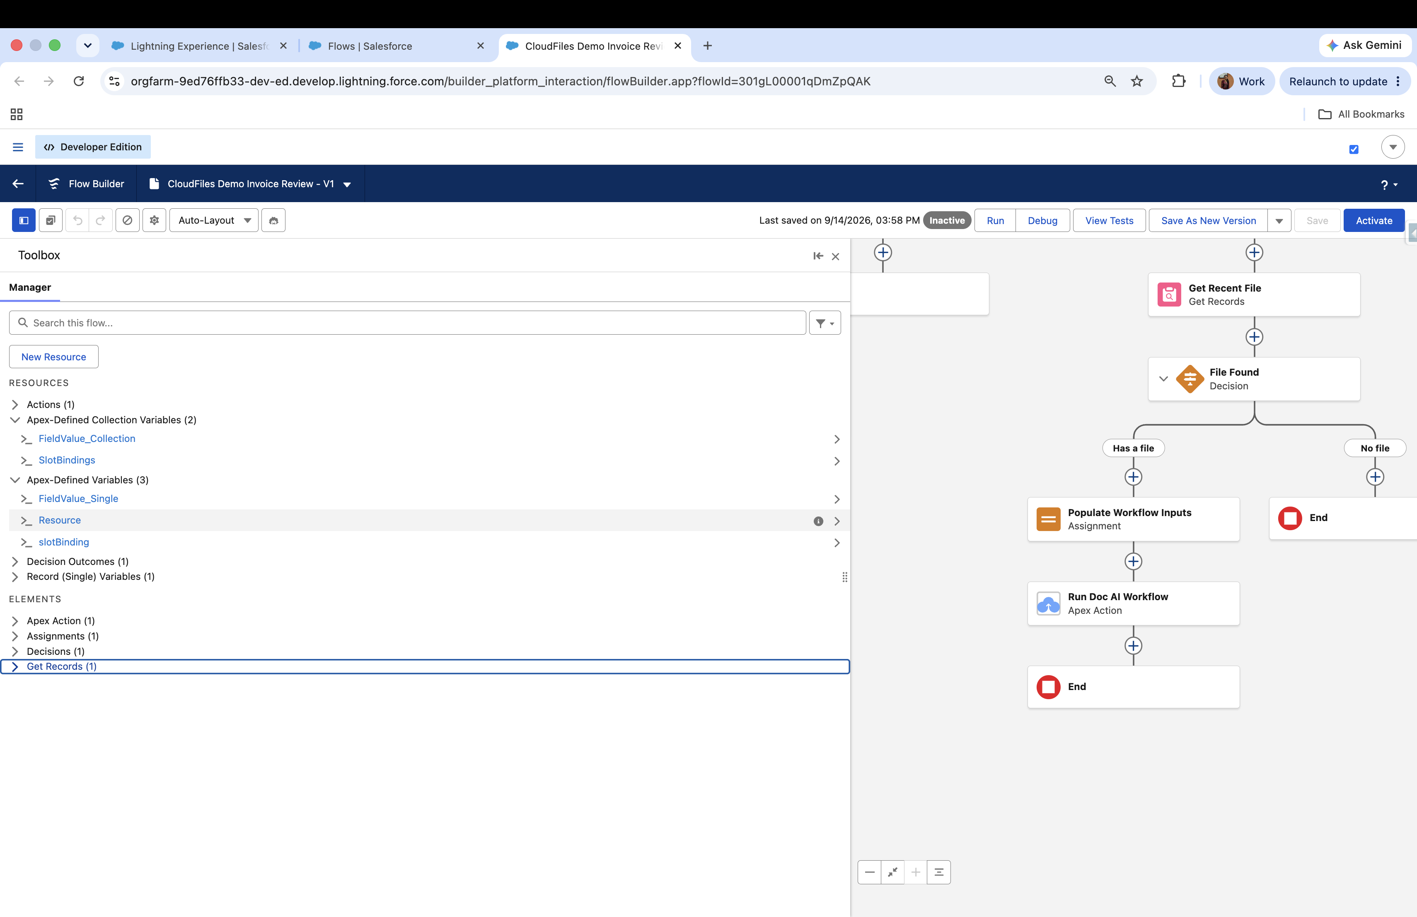Show info icon on Resource row
Screen dimensions: 1417x917
click(818, 521)
